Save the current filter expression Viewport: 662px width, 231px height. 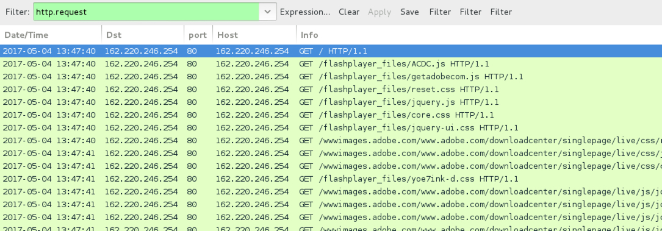point(409,12)
